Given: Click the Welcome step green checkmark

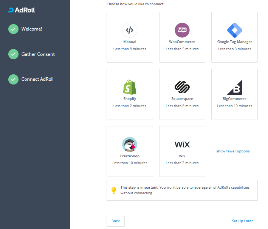Looking at the screenshot, I should (13, 29).
